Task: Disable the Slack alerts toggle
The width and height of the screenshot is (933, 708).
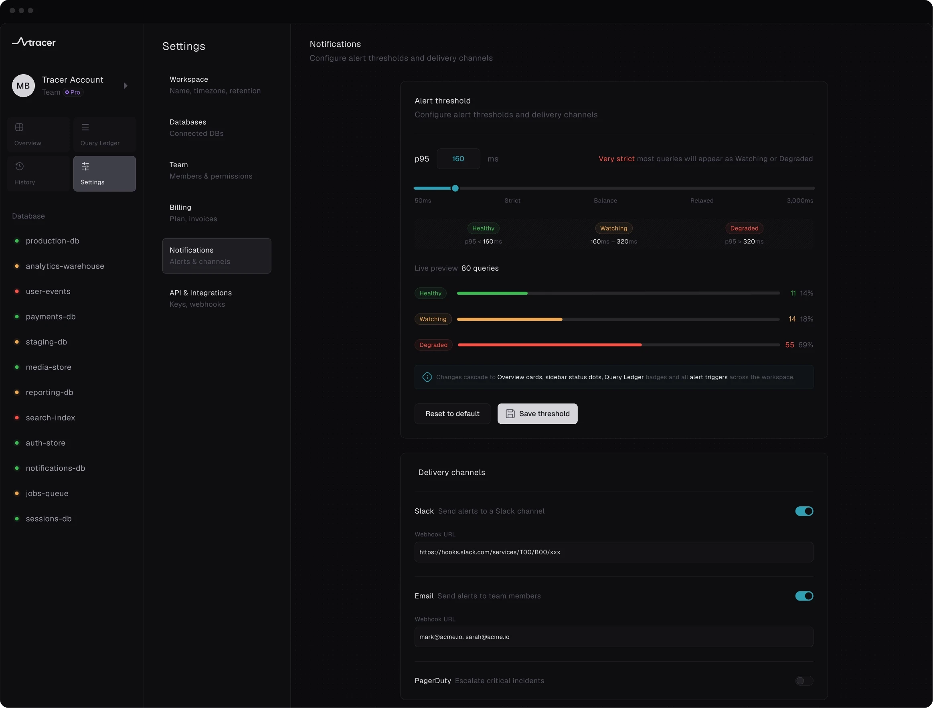Action: click(804, 511)
